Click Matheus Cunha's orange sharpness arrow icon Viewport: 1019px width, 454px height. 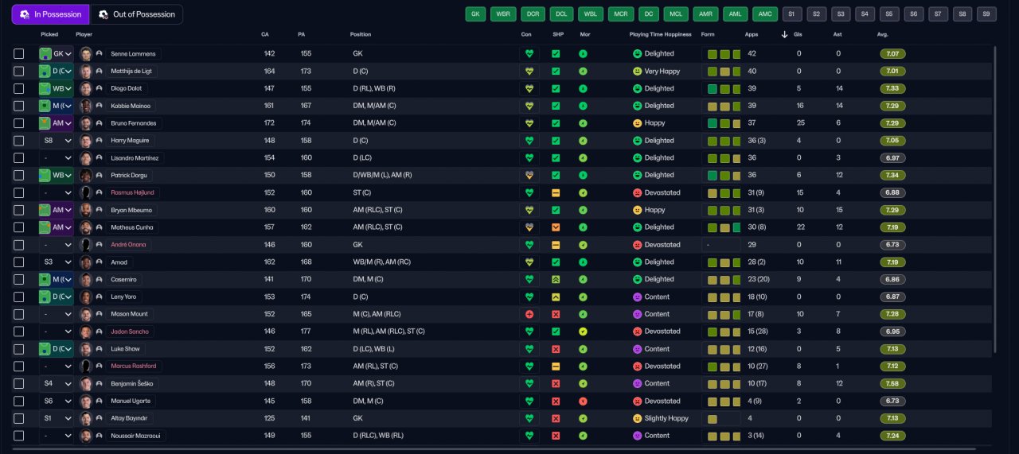(x=556, y=227)
